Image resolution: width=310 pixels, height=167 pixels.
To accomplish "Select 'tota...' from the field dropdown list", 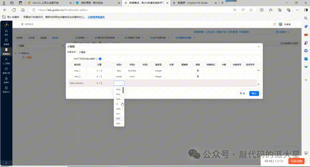I will click(x=119, y=99).
